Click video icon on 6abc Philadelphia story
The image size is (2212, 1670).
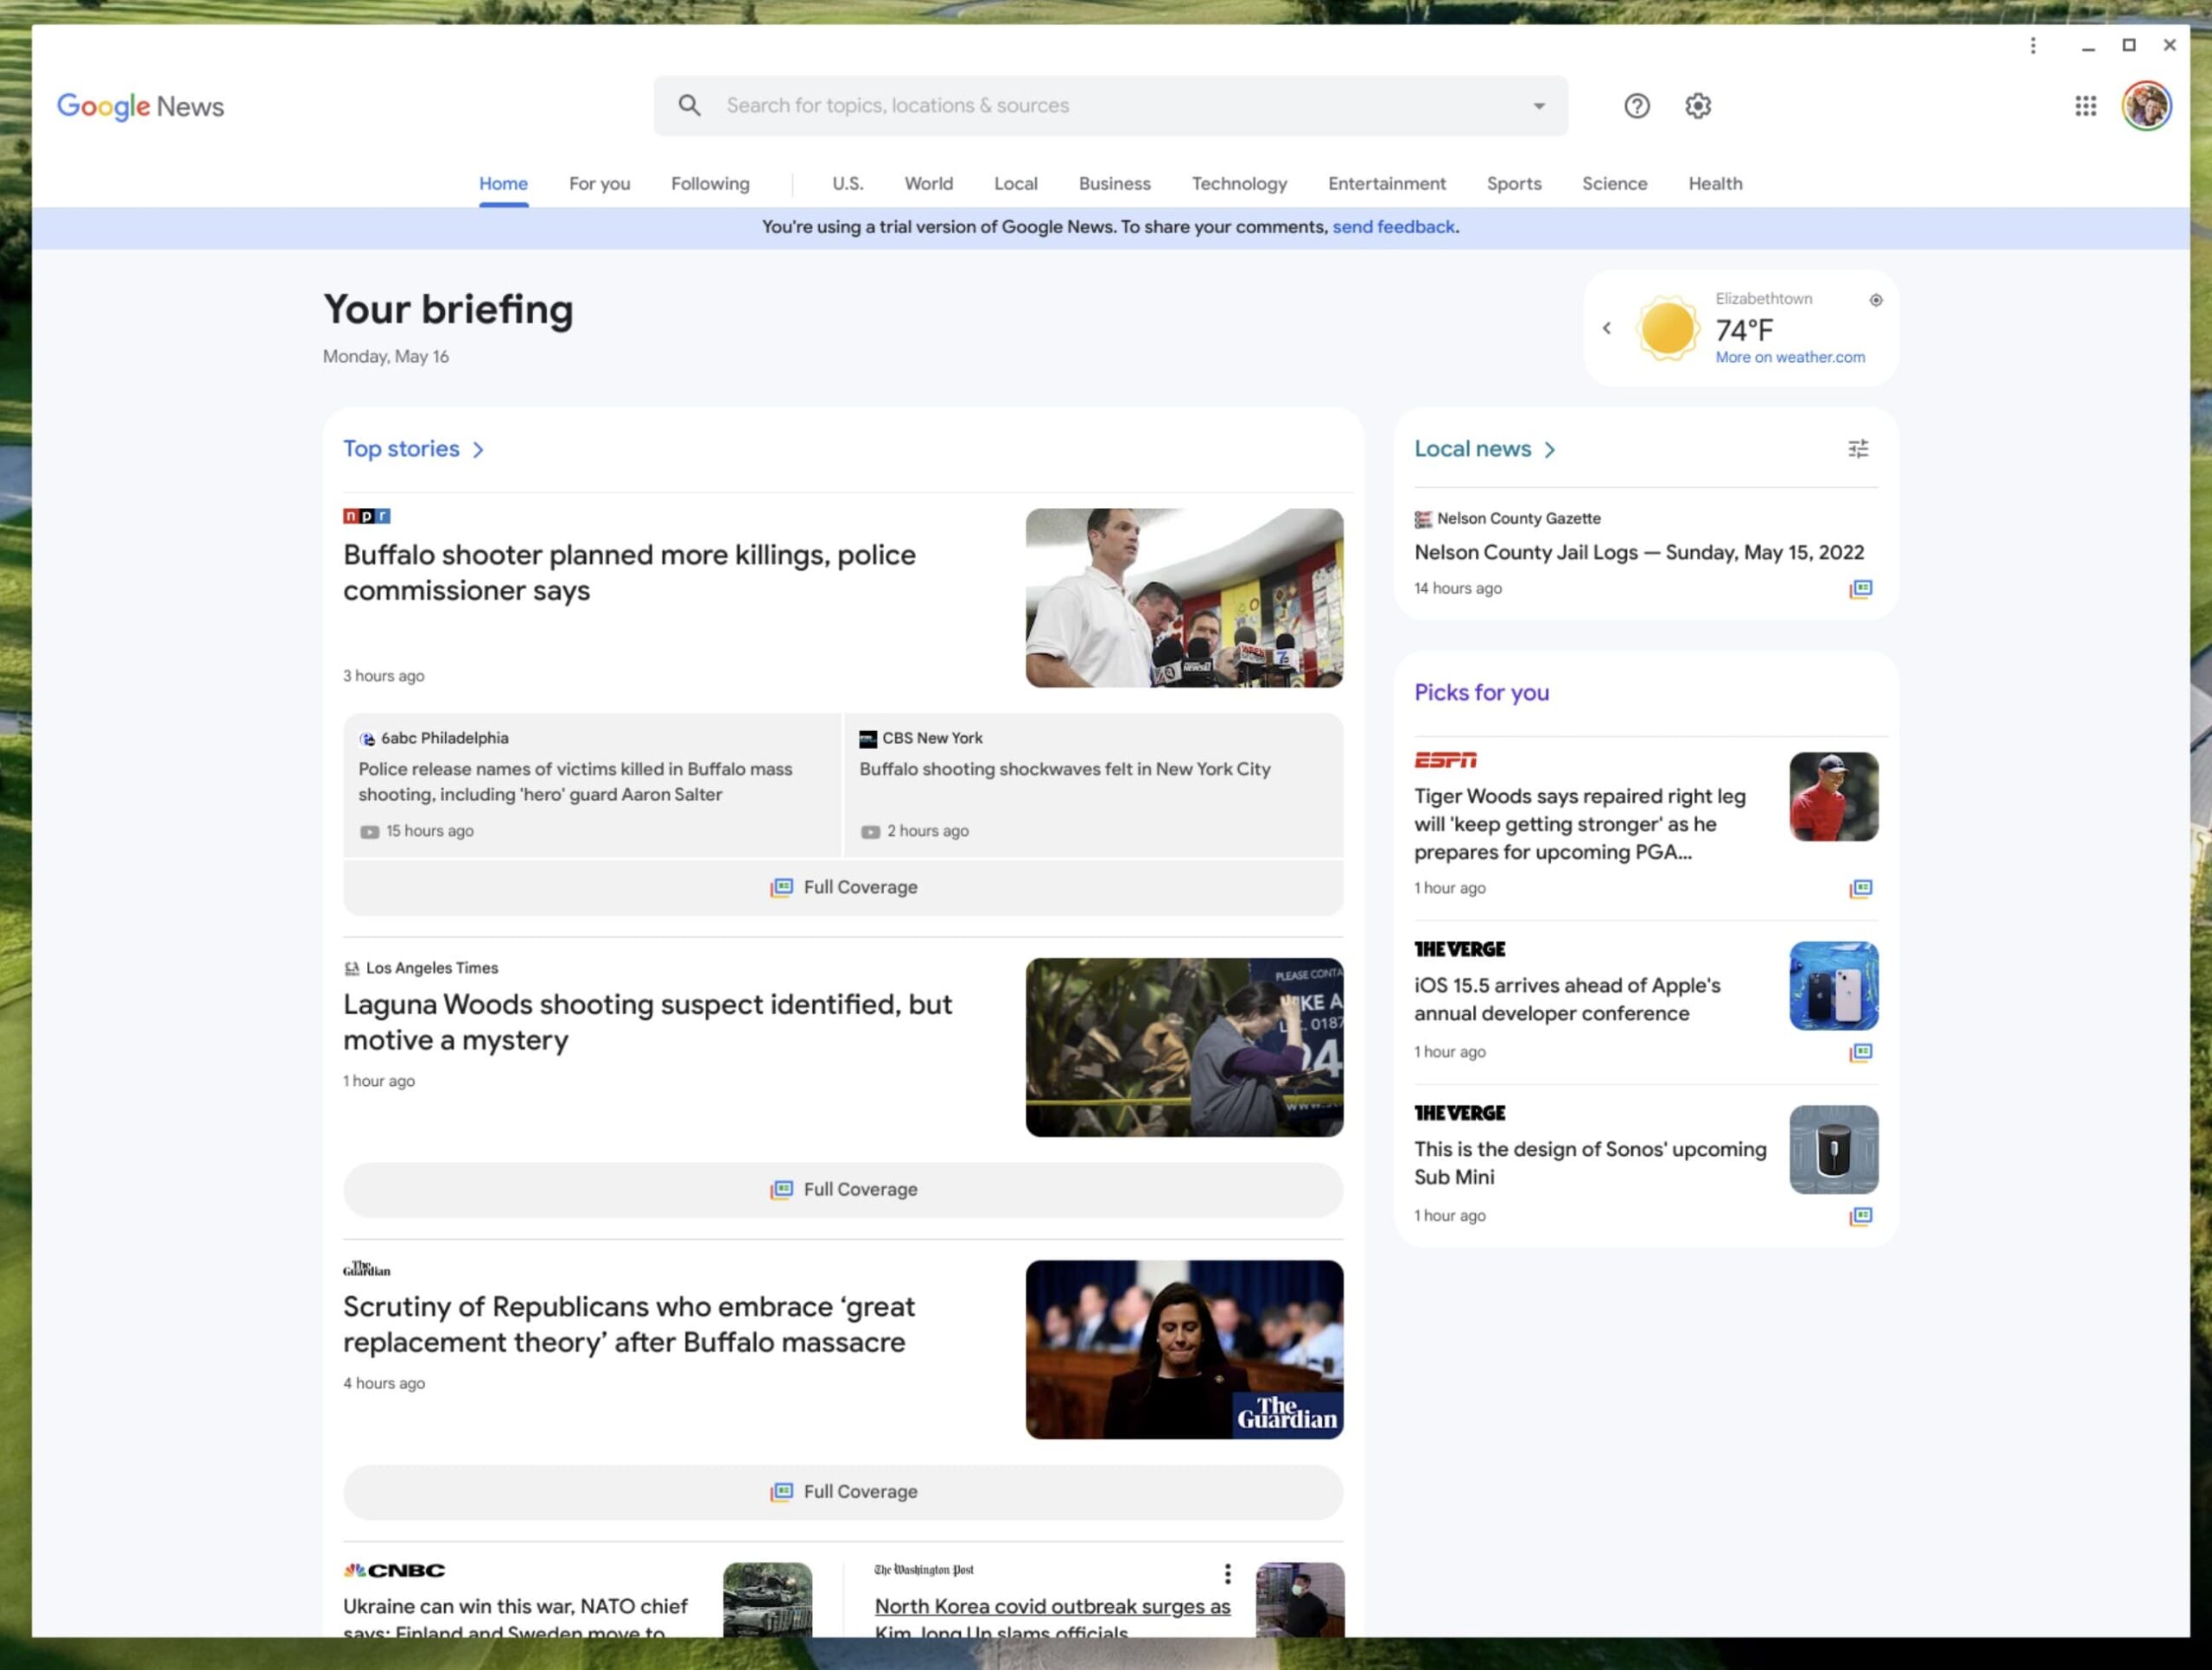[369, 832]
